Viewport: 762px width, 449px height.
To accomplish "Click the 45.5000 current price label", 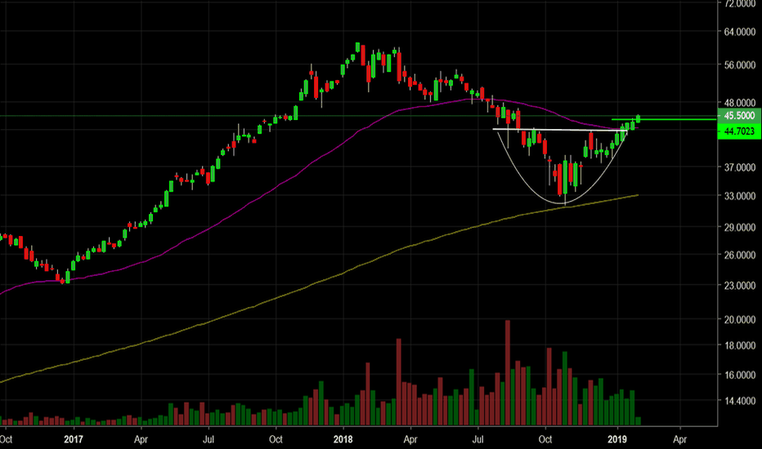I will pos(739,116).
